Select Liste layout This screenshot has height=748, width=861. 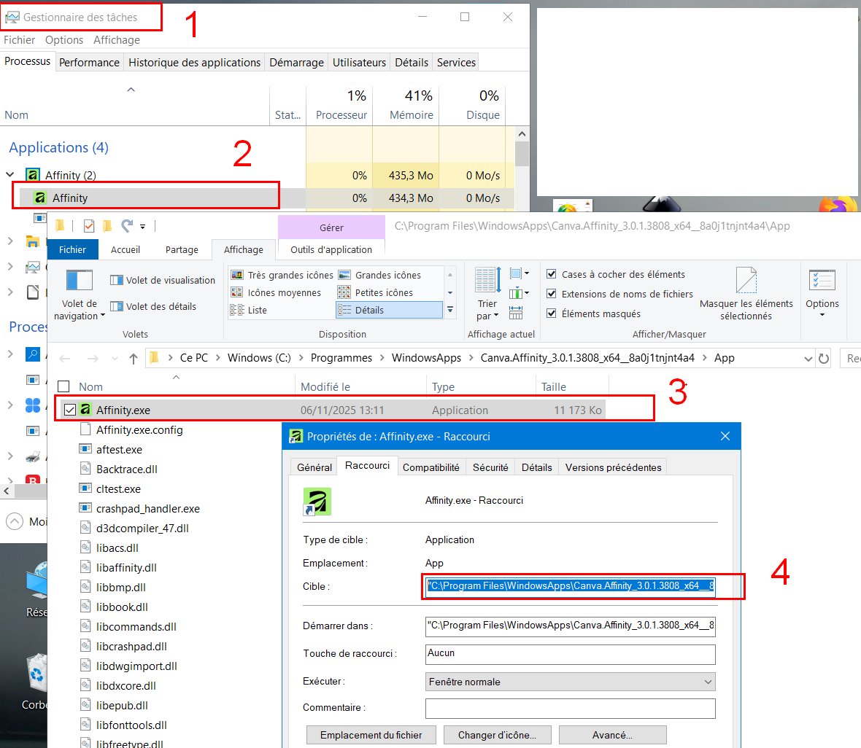pos(249,310)
